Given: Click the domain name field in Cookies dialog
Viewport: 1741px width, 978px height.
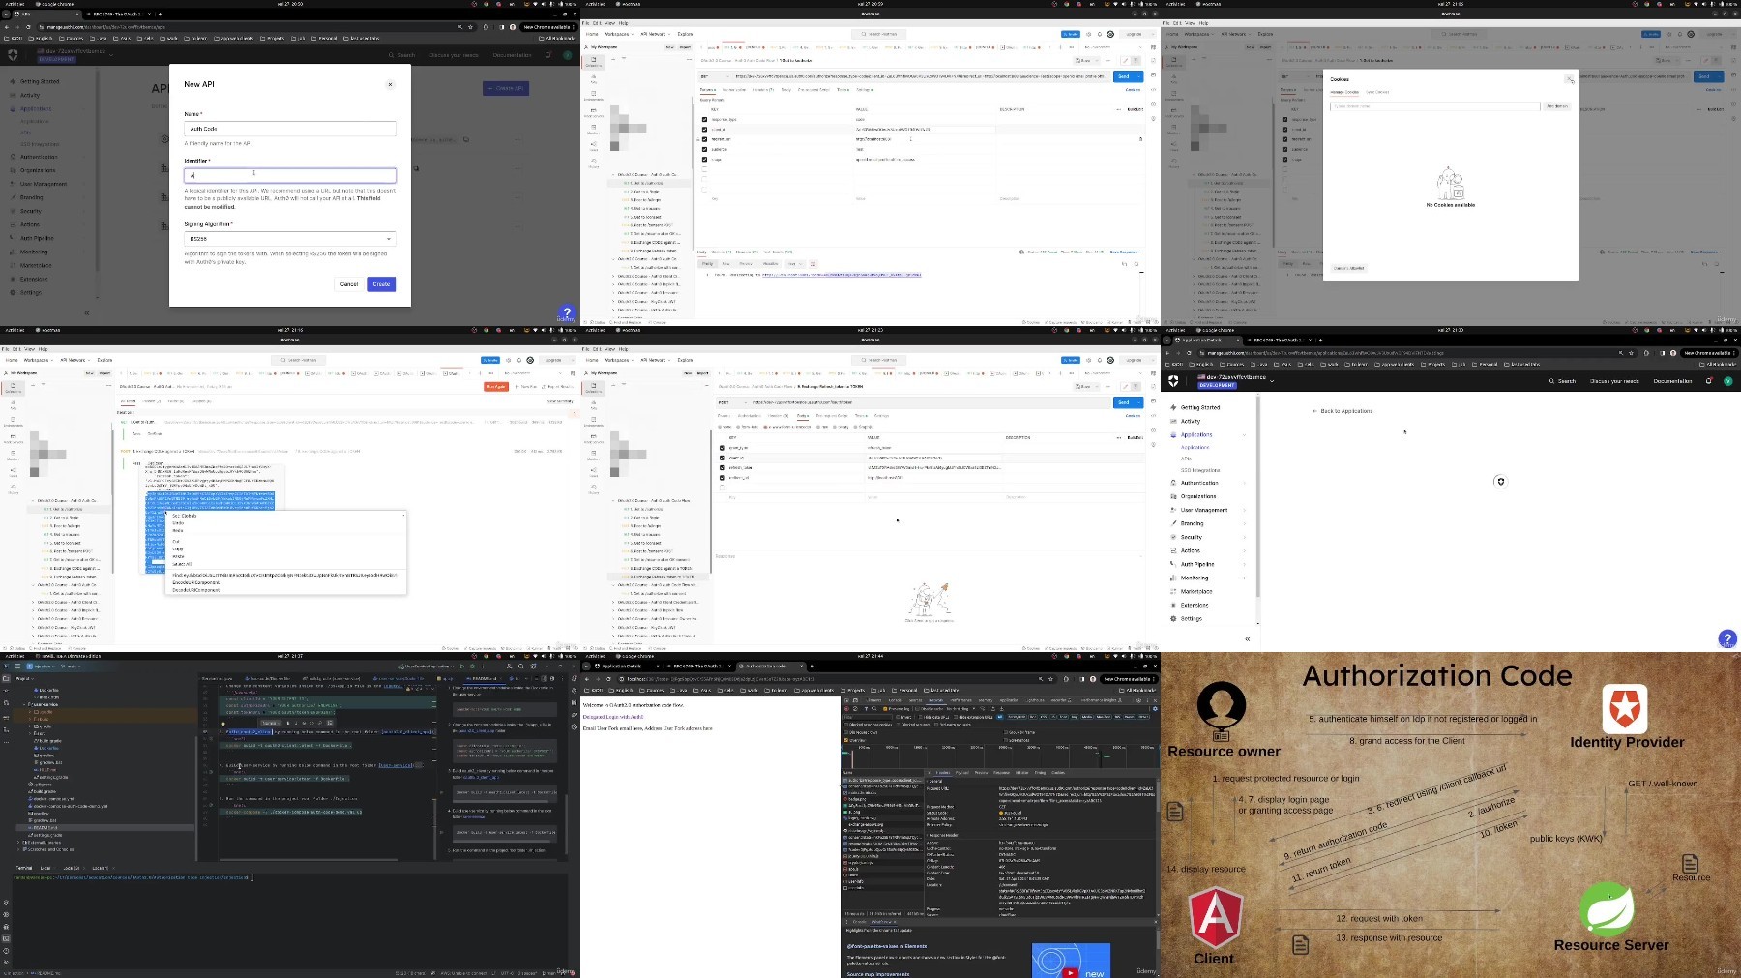Looking at the screenshot, I should [x=1434, y=106].
